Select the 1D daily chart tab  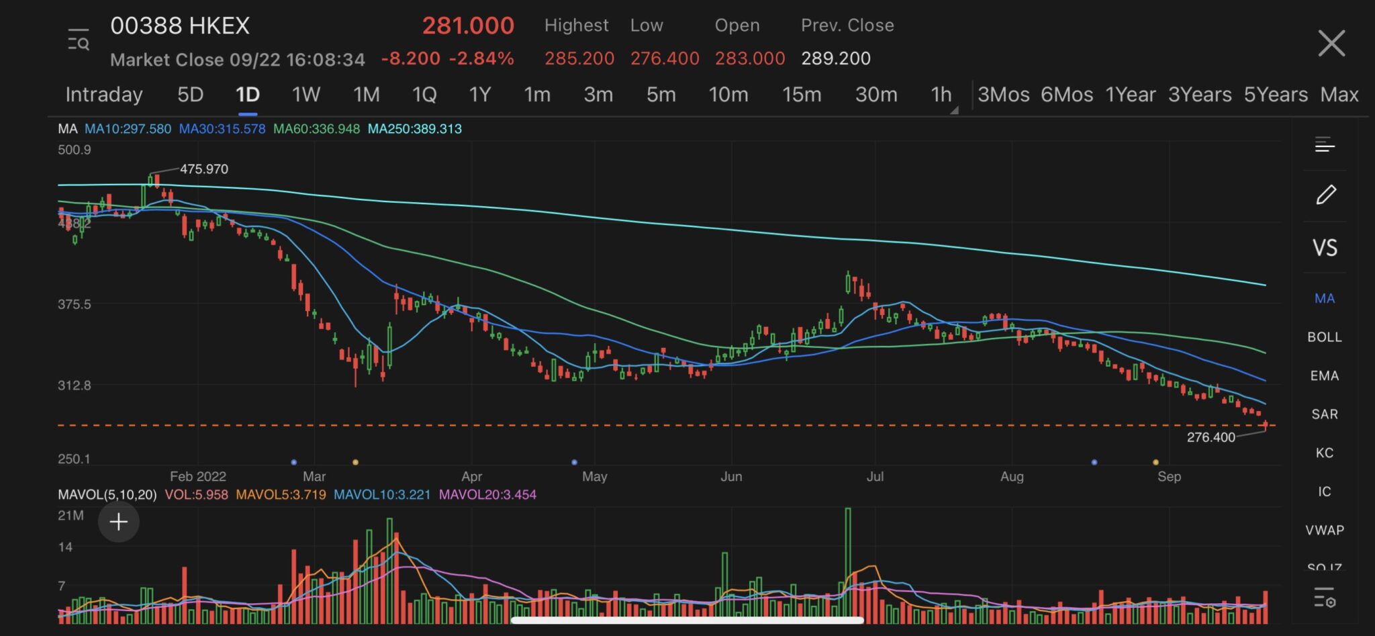248,95
